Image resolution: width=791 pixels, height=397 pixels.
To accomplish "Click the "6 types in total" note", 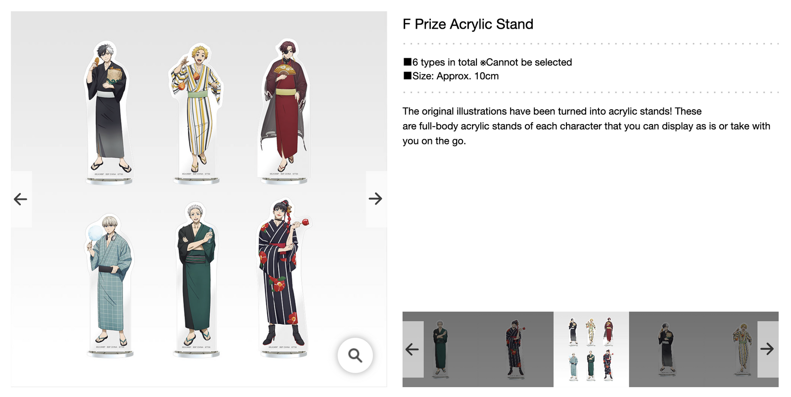I will pos(487,62).
